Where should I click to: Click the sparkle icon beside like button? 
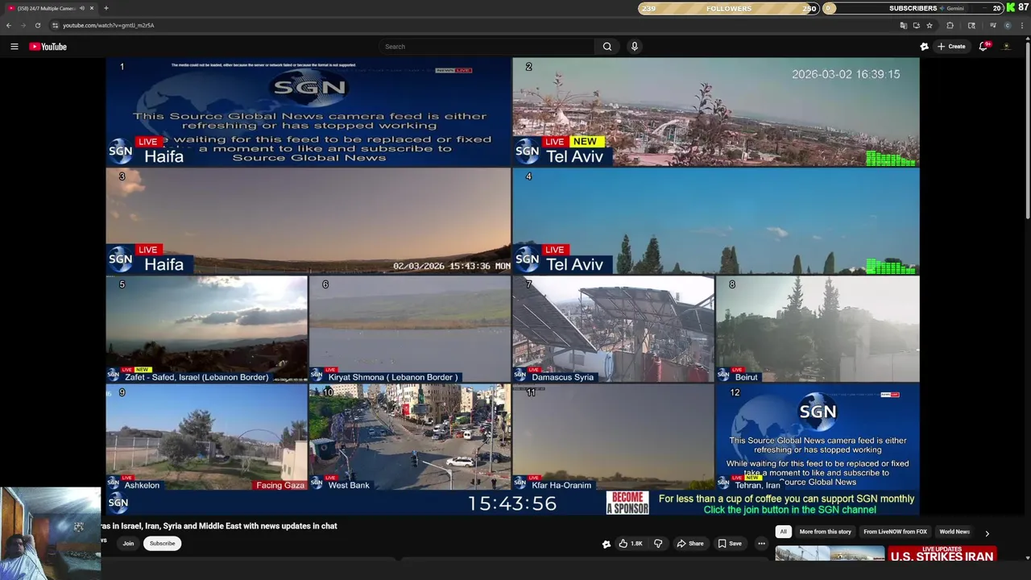[x=607, y=544]
